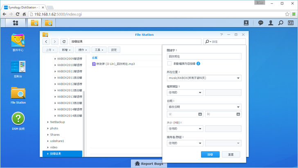Screen dimensions: 298x168
Task: Open the 操作 (Action) menu
Action: tap(84, 50)
